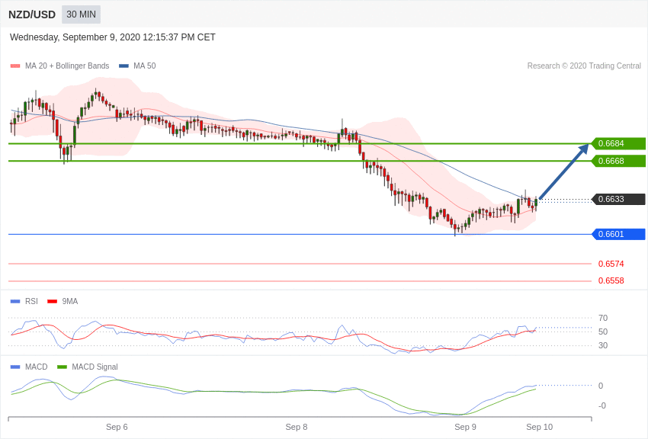Click the Sep 6 date axis label

tap(117, 427)
